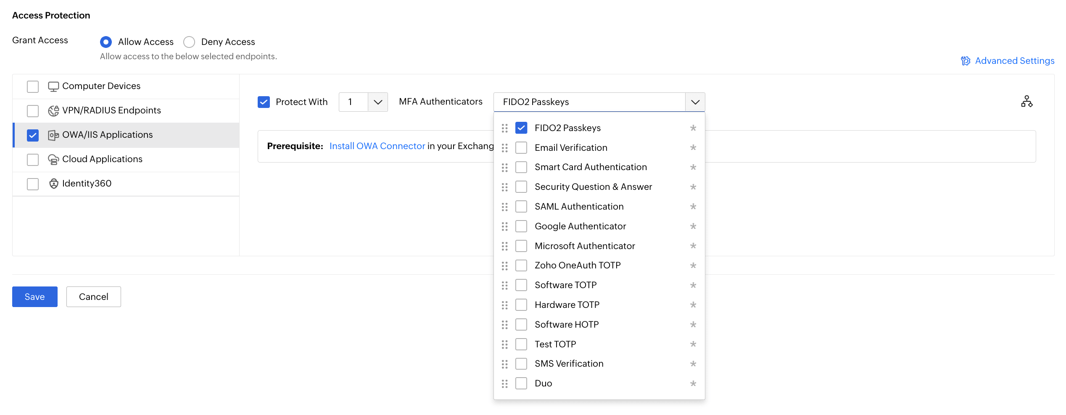1066x415 pixels.
Task: Open Advanced Settings gear icon
Action: [x=966, y=61]
